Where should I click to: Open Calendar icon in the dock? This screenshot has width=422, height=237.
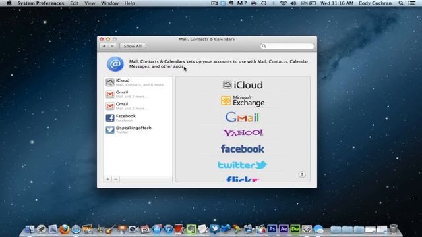145,229
